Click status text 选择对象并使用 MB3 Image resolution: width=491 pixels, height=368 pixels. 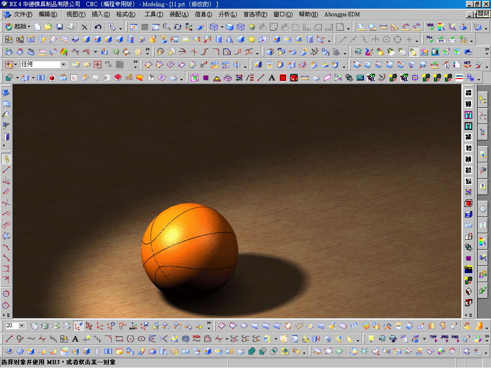(30, 362)
